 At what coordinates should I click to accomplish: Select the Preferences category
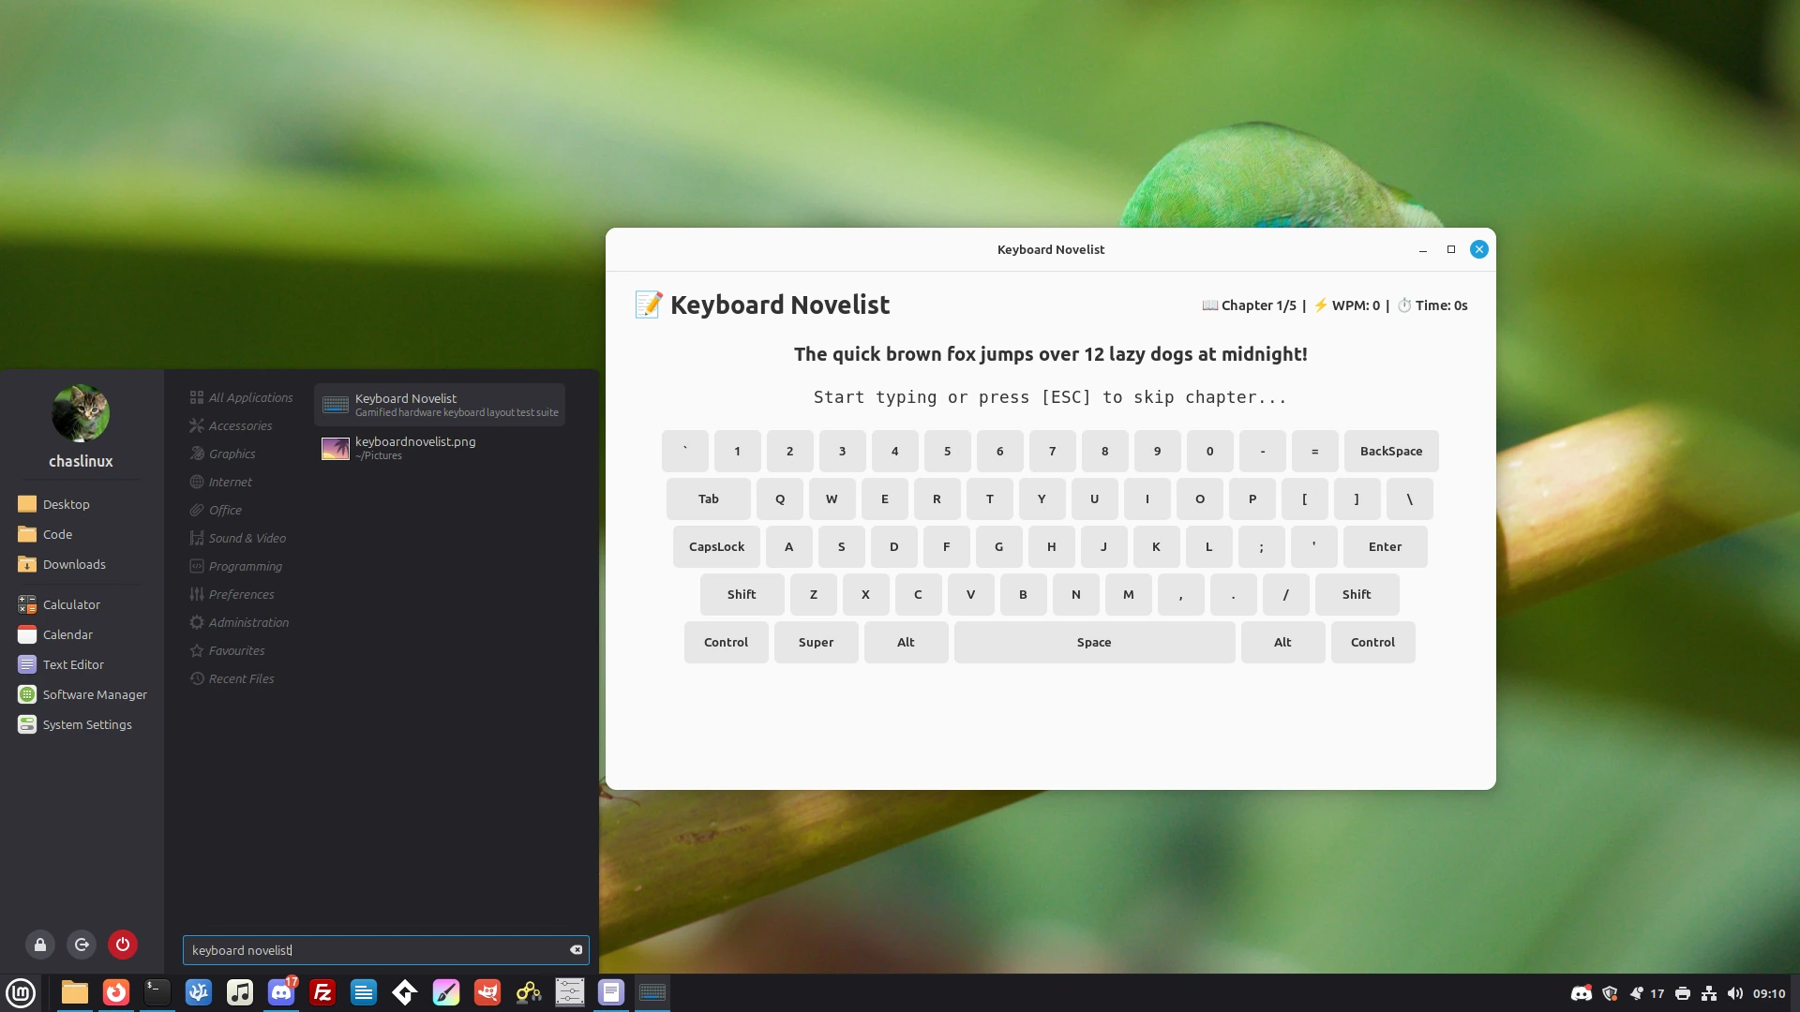coord(232,594)
